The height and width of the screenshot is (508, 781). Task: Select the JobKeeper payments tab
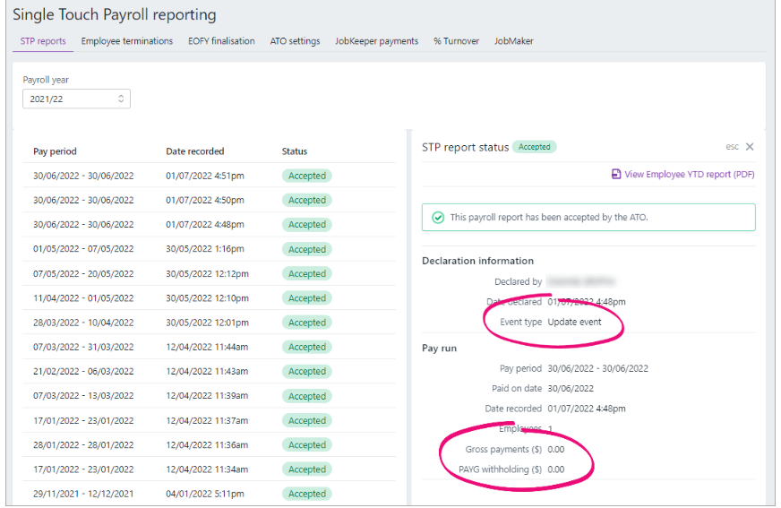[376, 41]
